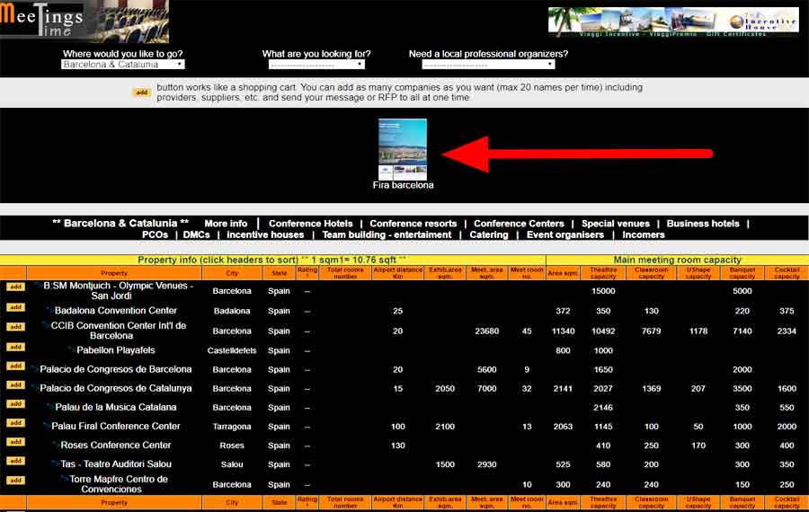Add Palacio de Congresos de Barcelona to cart
Viewport: 809px width, 512px height.
pos(15,366)
